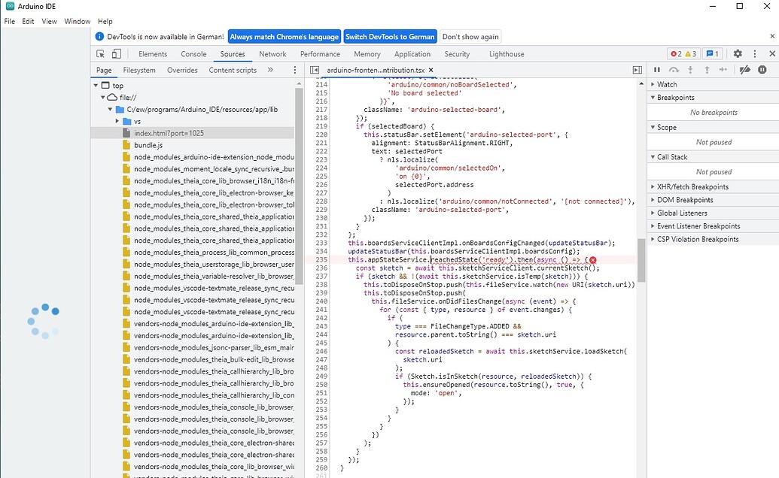Image resolution: width=779 pixels, height=478 pixels.
Task: Switch to the Network tab
Action: click(x=272, y=54)
